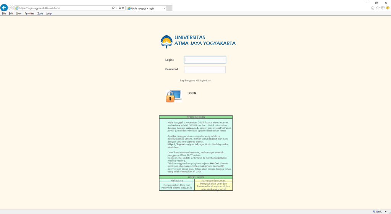Open Tools gear icon
The width and height of the screenshot is (391, 214).
(383, 8)
